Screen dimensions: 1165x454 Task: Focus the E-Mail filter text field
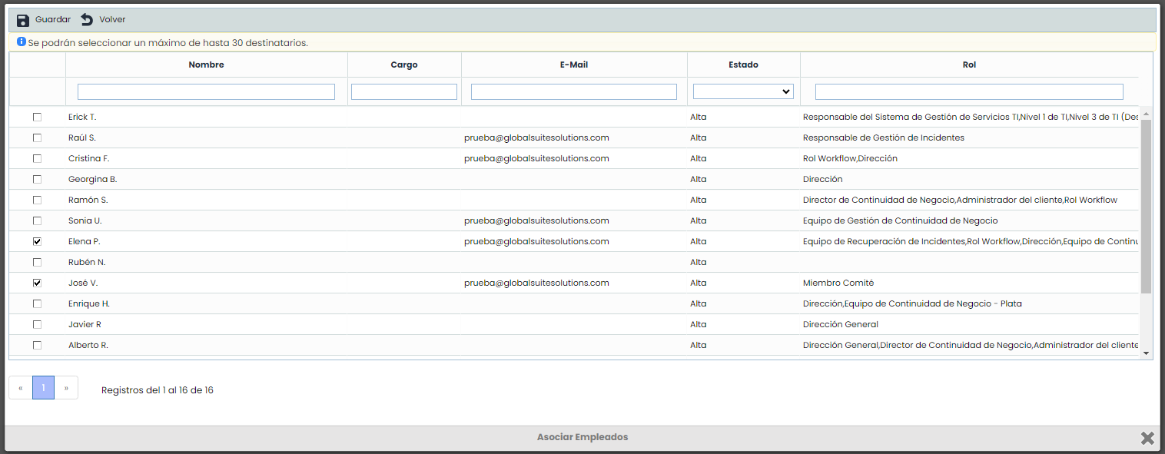click(573, 91)
